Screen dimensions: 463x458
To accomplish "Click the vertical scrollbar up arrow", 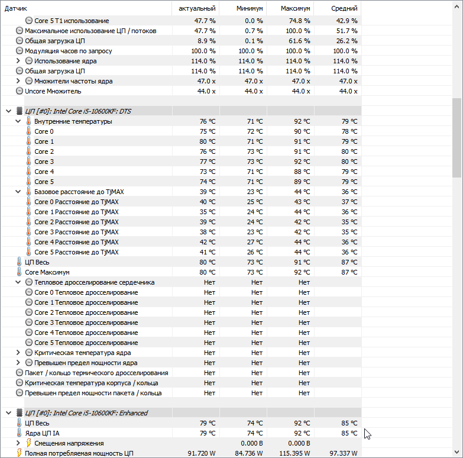I will click(x=457, y=7).
